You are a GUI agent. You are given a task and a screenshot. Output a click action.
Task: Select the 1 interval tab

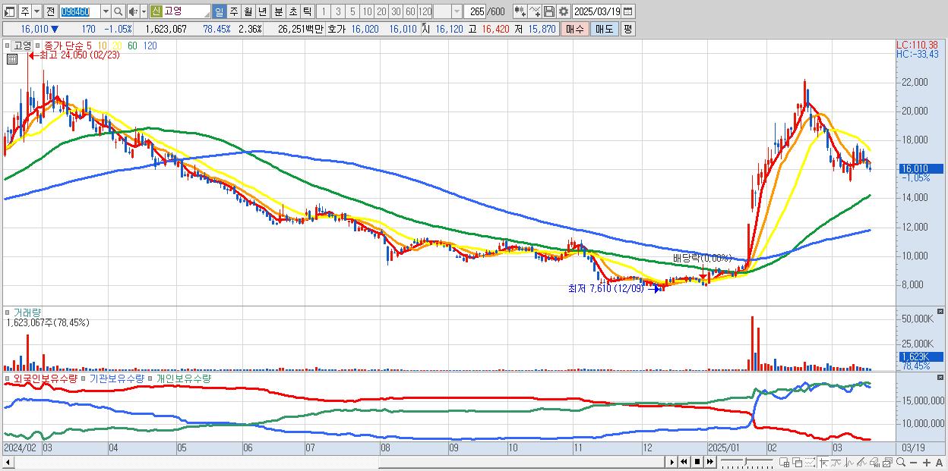point(323,11)
